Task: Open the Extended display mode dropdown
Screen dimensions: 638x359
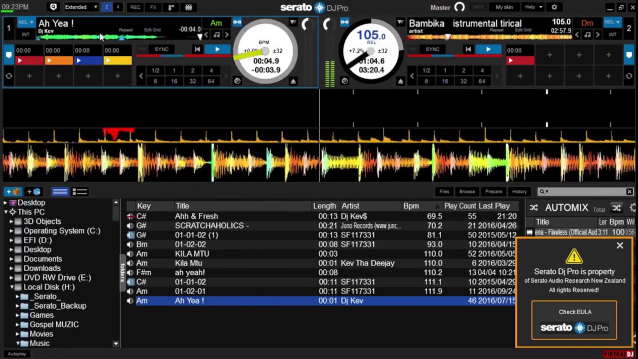Action: pyautogui.click(x=81, y=7)
